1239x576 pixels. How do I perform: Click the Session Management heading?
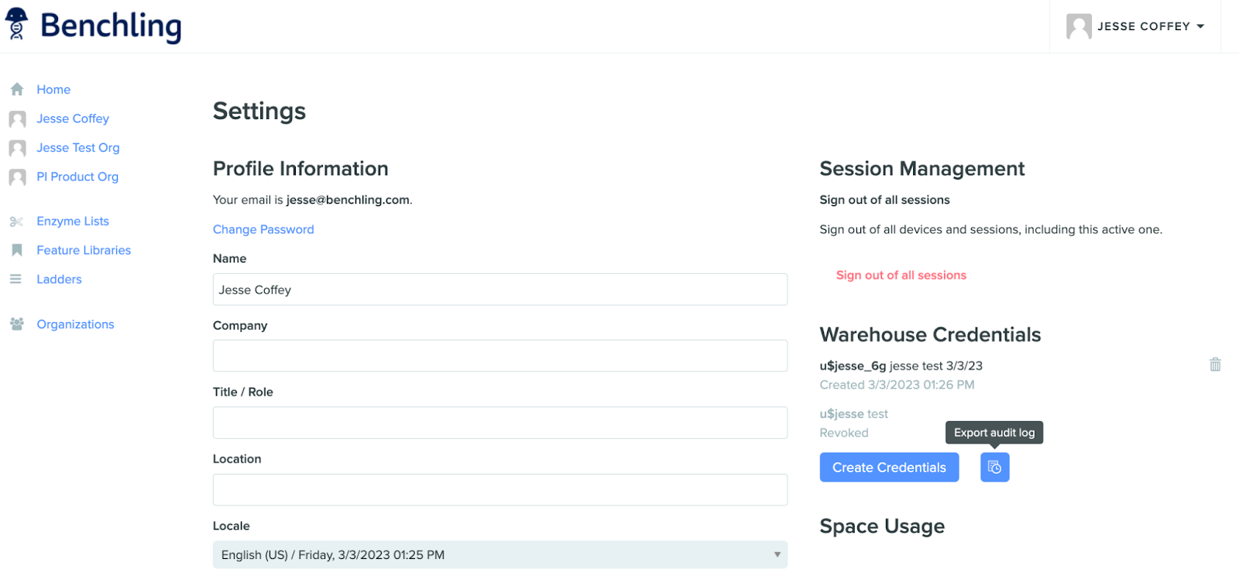tap(922, 169)
